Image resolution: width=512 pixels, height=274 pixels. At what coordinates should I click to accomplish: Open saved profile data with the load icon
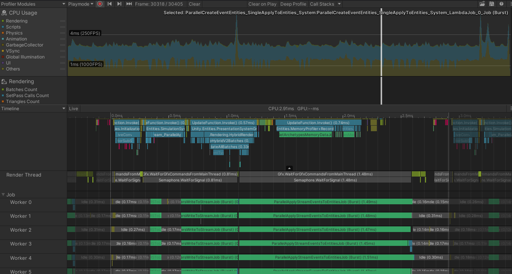click(482, 4)
